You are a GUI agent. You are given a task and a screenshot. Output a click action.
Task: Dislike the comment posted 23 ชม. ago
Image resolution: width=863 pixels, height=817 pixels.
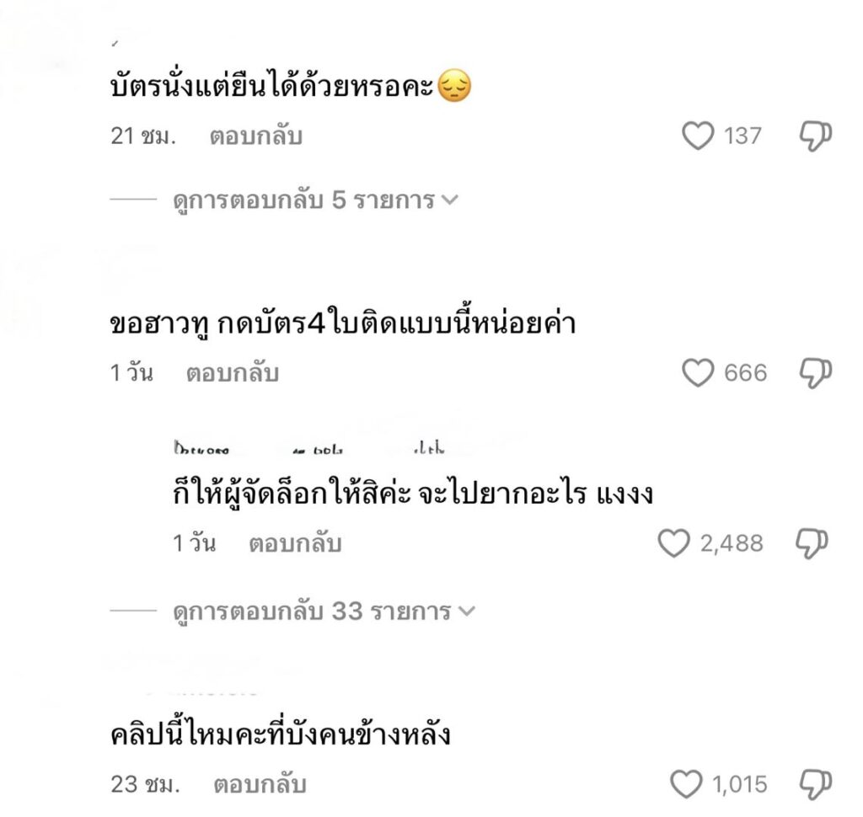(x=815, y=785)
